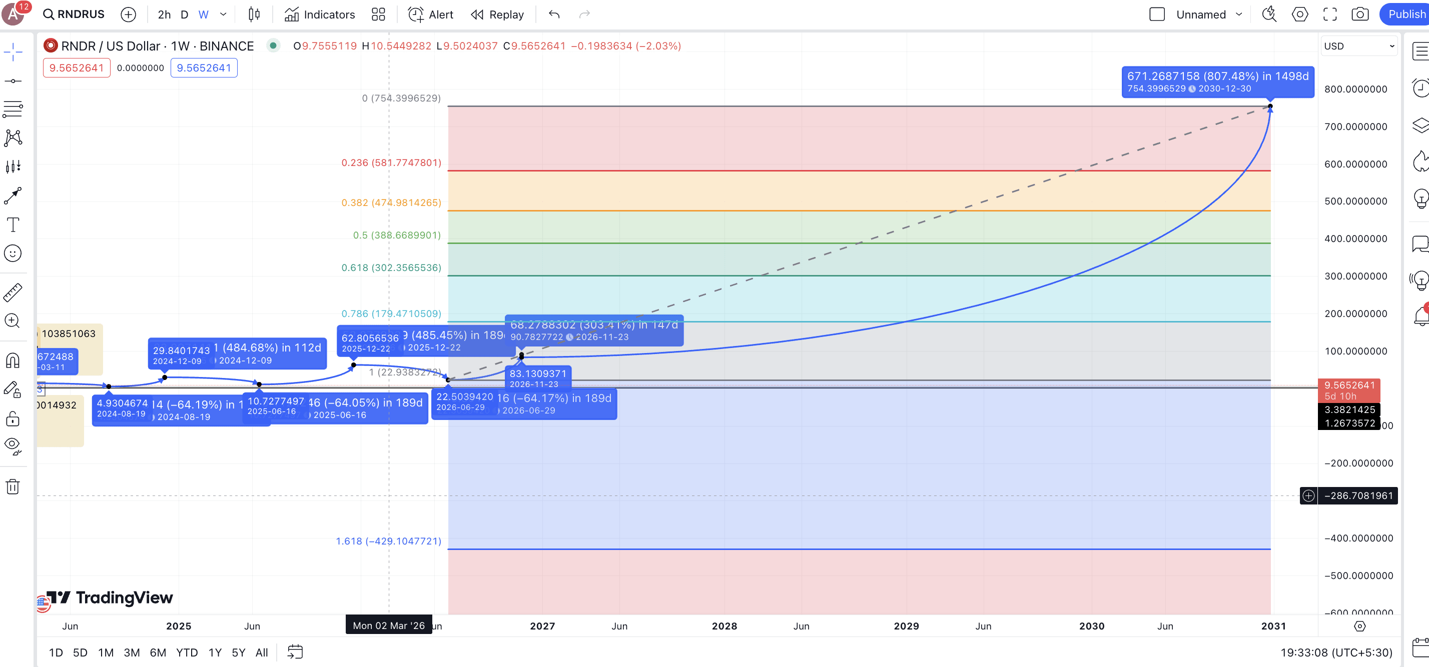Select the Text drawing tool
This screenshot has width=1429, height=667.
point(13,224)
